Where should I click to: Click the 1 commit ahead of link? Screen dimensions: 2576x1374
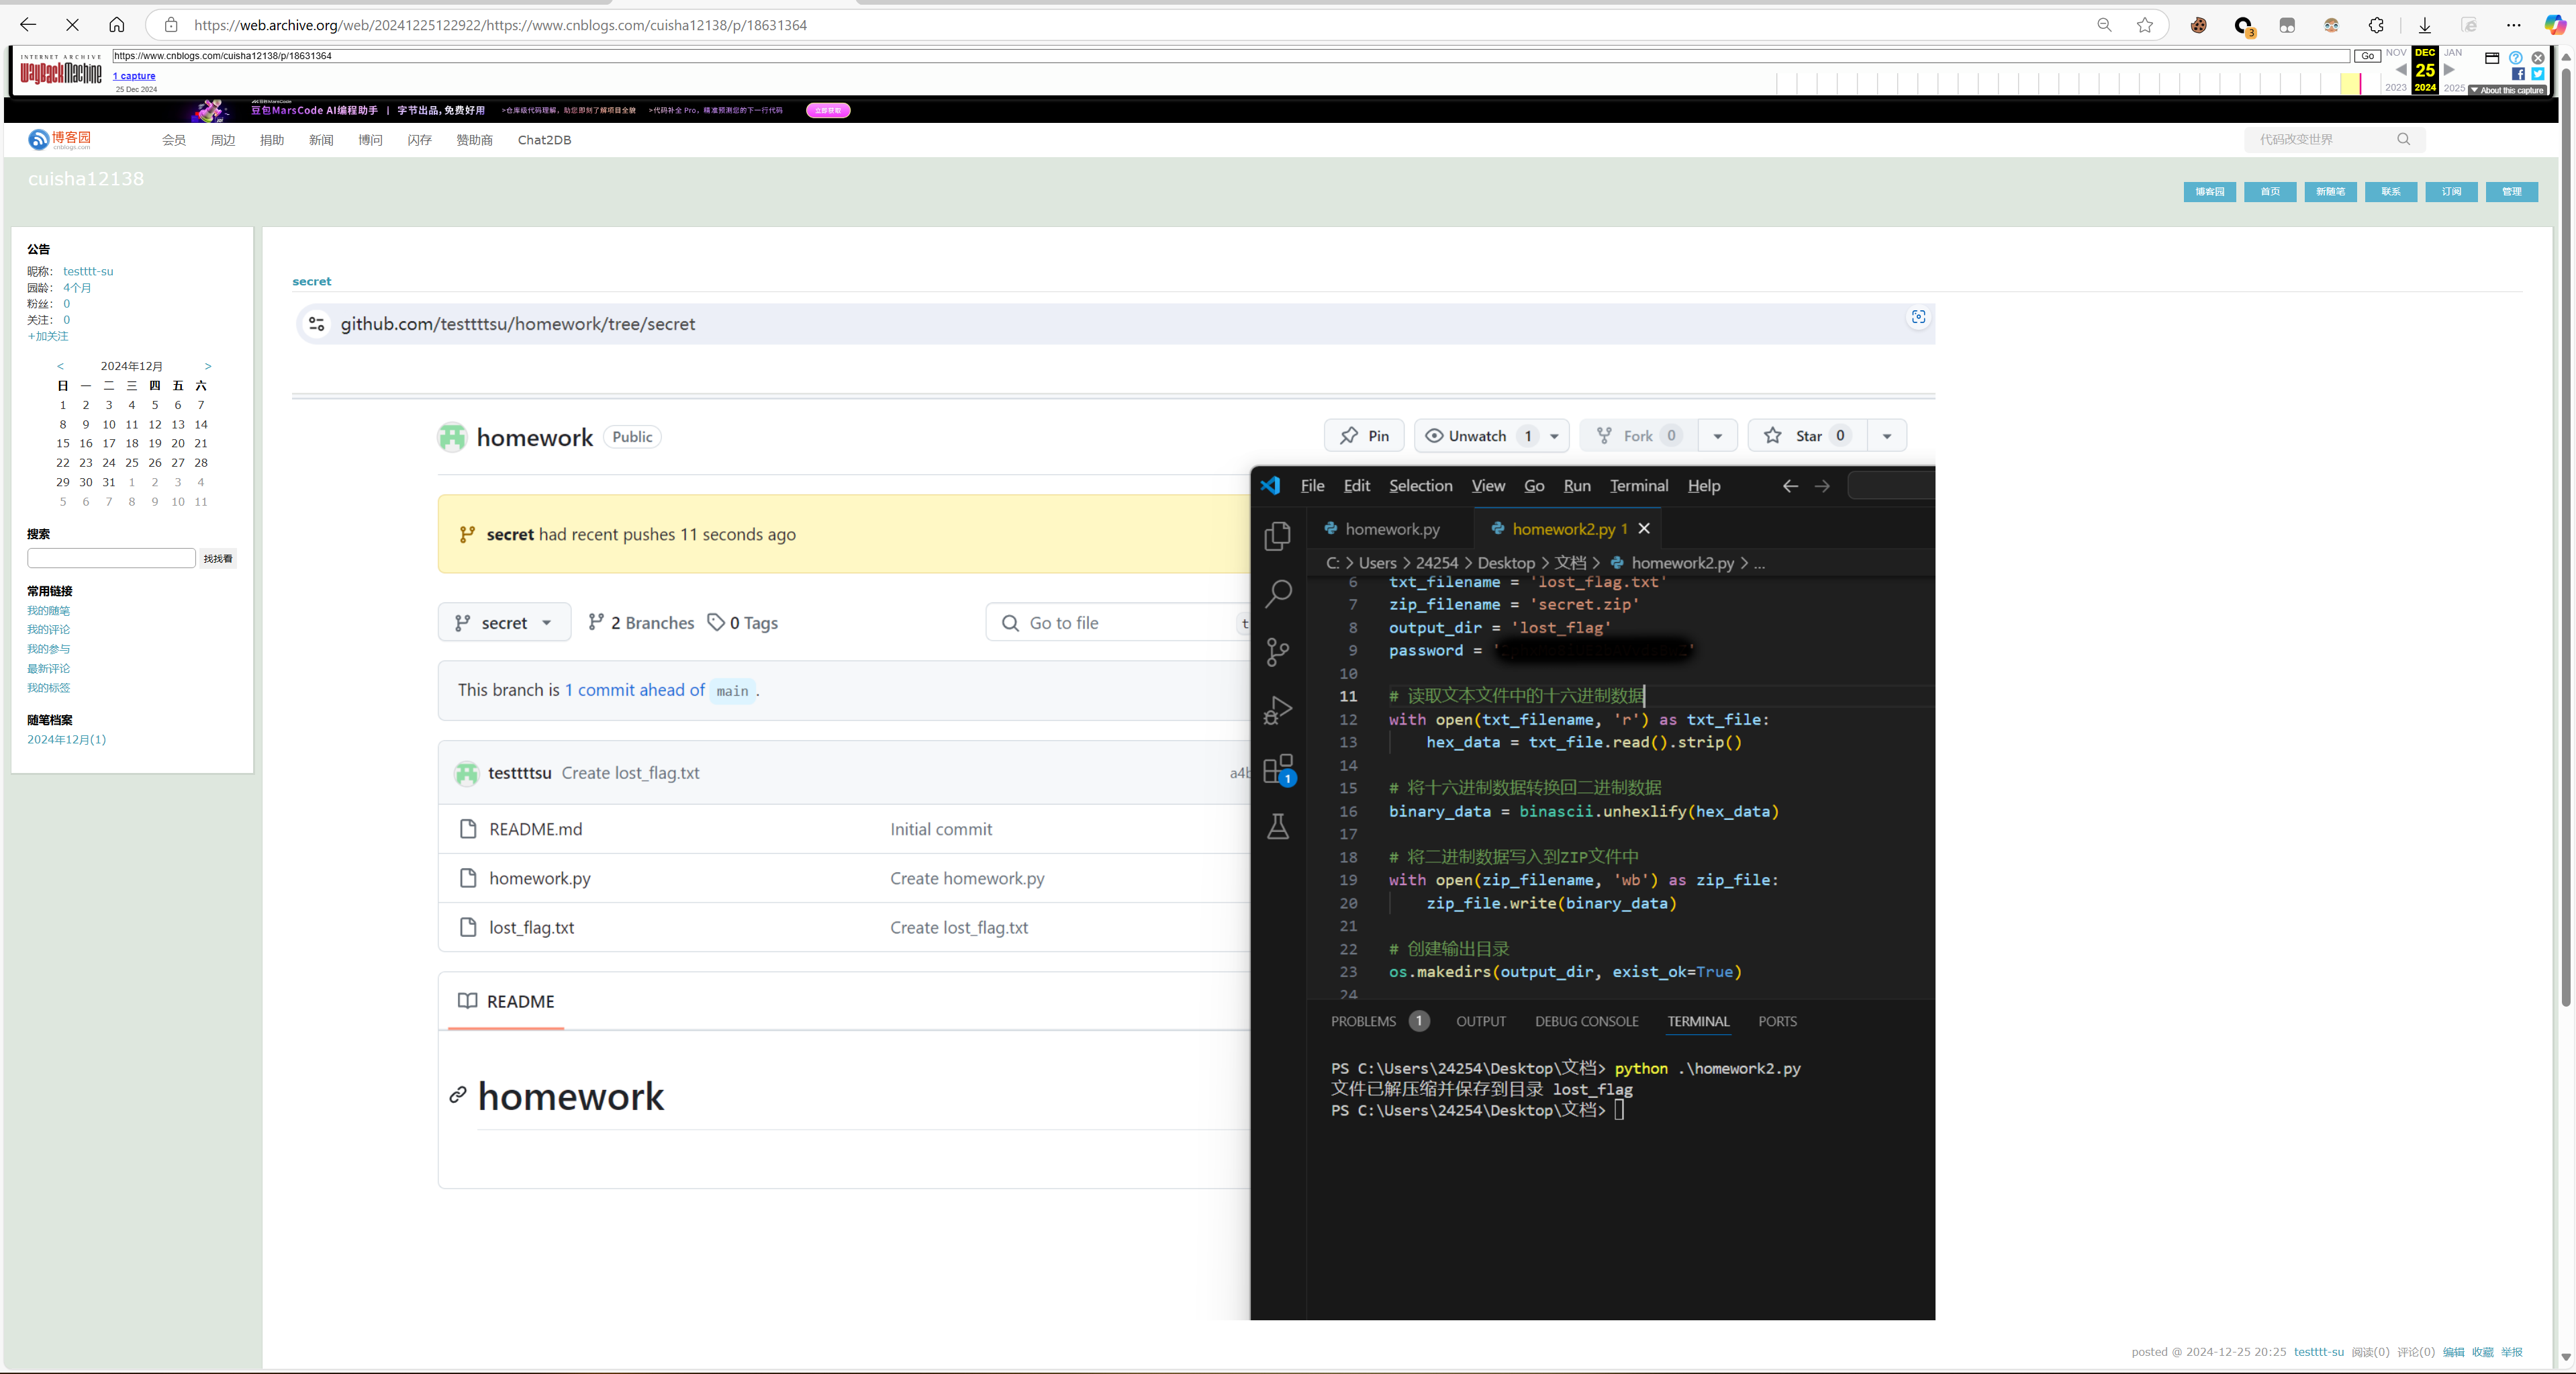(634, 690)
